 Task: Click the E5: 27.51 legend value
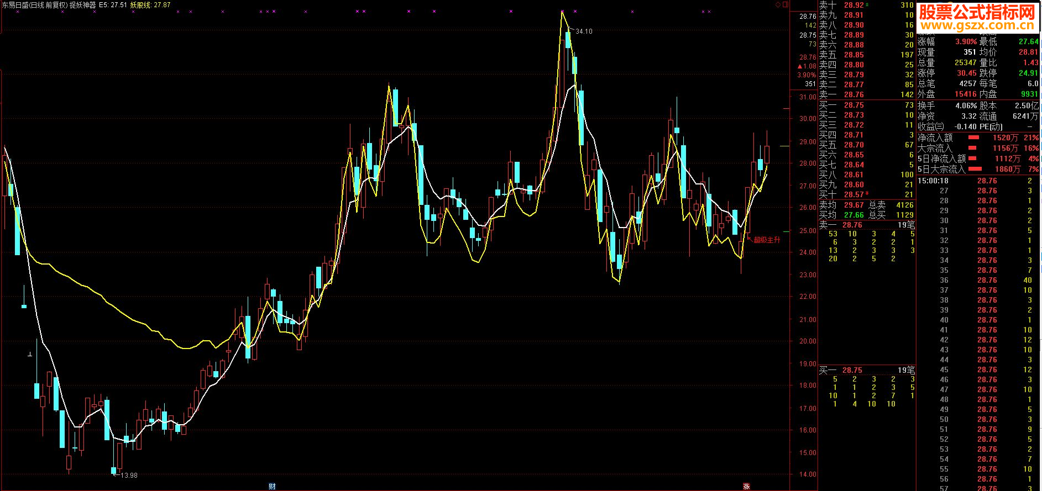coord(113,5)
